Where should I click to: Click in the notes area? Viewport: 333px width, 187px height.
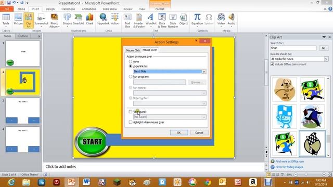point(154,167)
